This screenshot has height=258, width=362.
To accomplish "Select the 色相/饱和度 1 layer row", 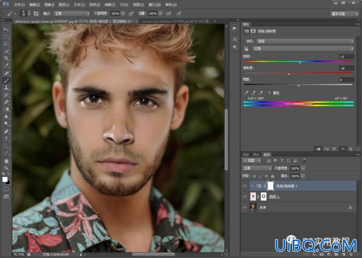I will coord(302,186).
